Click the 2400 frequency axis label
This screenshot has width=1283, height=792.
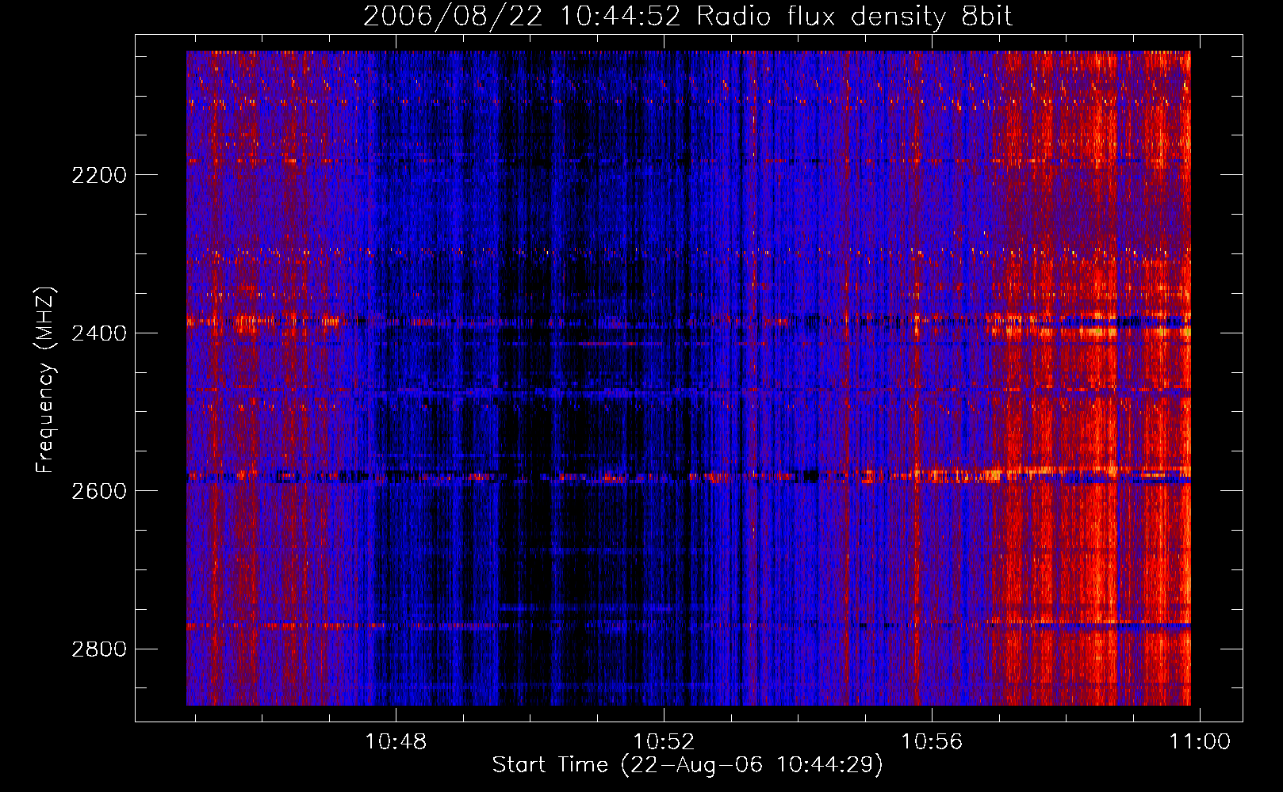point(99,333)
